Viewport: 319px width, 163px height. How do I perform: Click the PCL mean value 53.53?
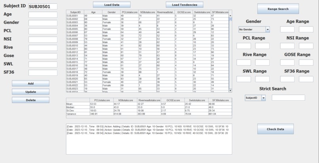[102, 104]
